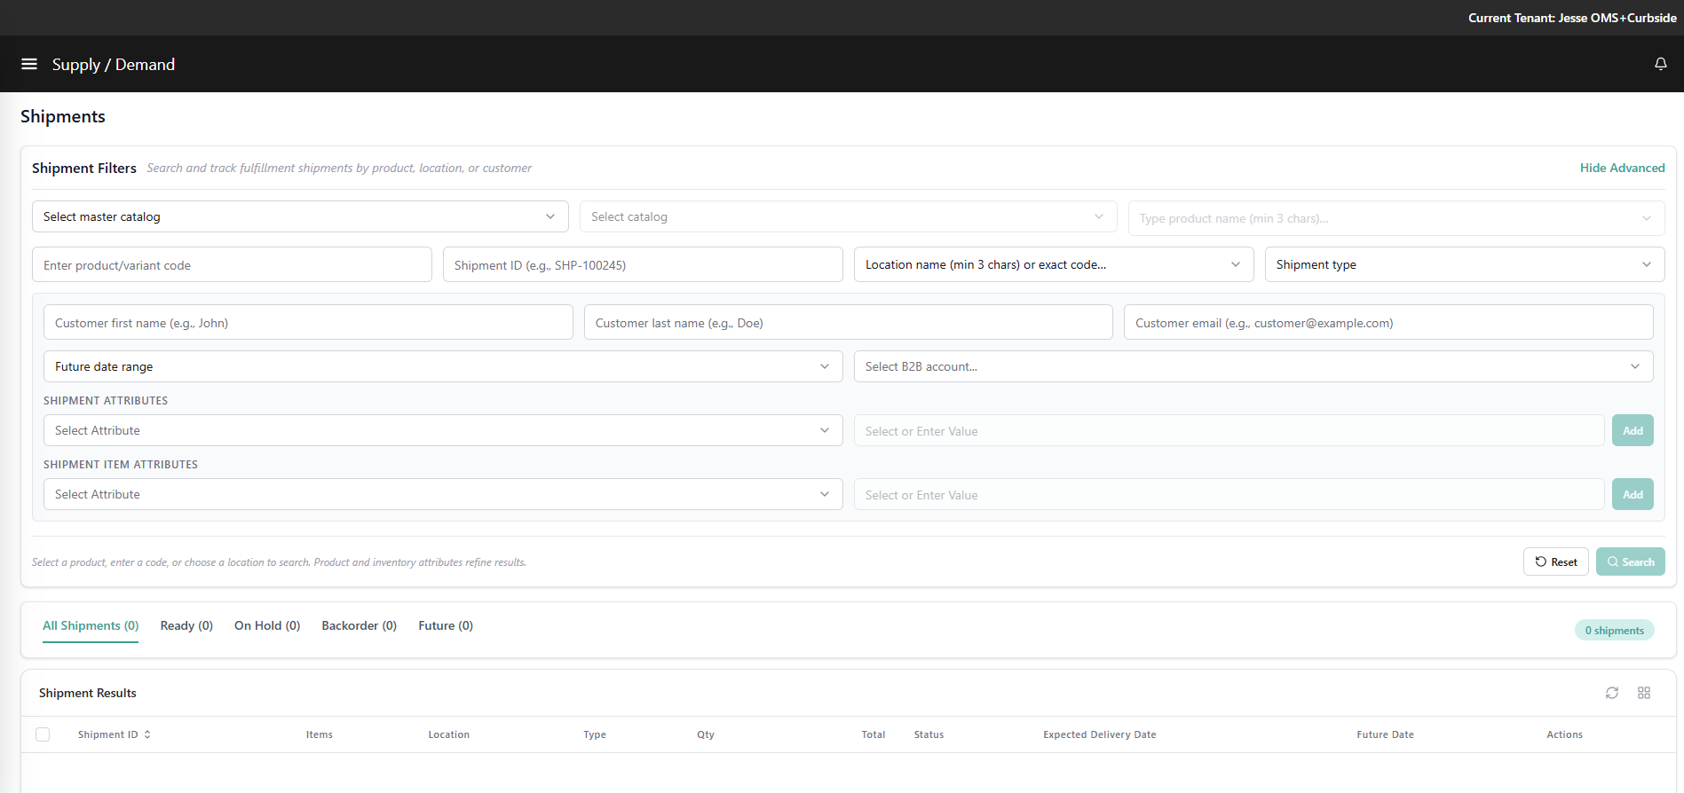Focus the product/variant code field
The height and width of the screenshot is (793, 1684).
(x=232, y=264)
